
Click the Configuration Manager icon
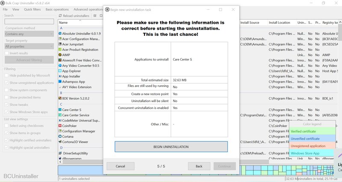(x=60, y=131)
